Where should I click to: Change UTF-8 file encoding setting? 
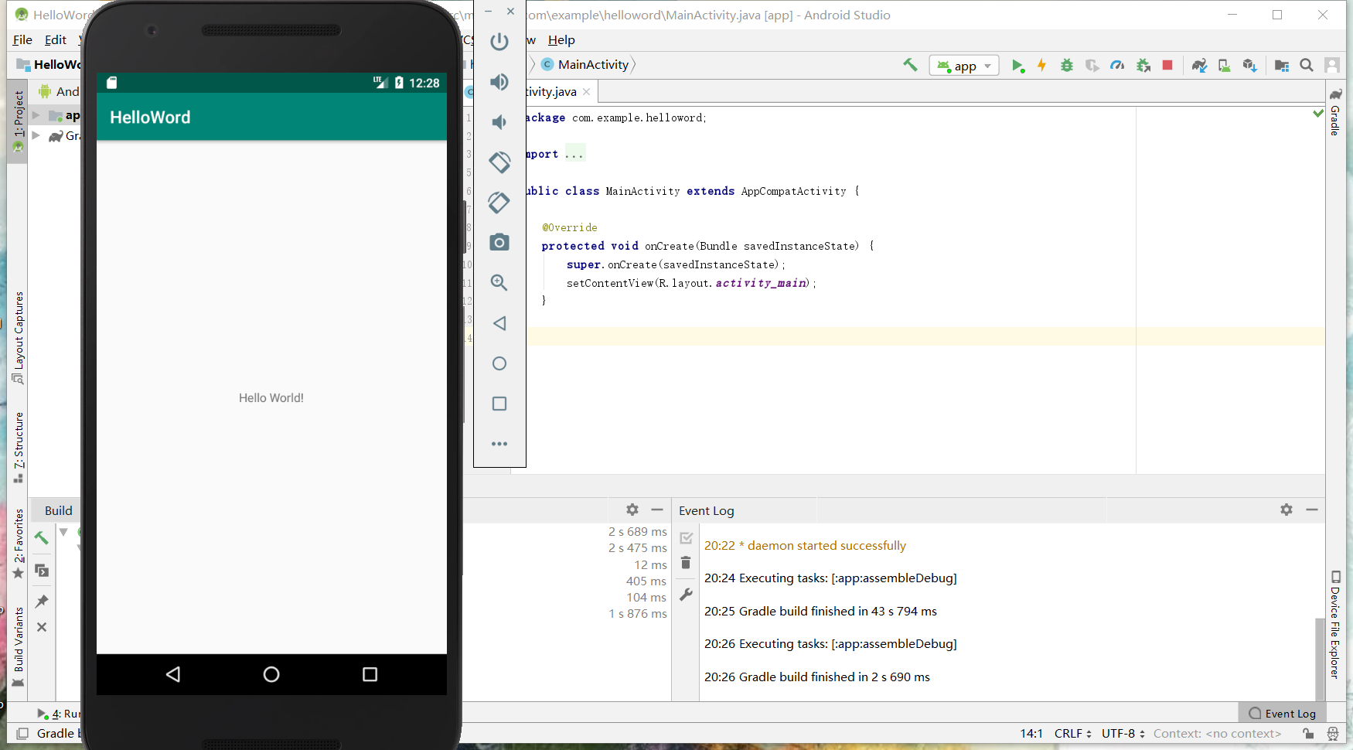pyautogui.click(x=1123, y=734)
